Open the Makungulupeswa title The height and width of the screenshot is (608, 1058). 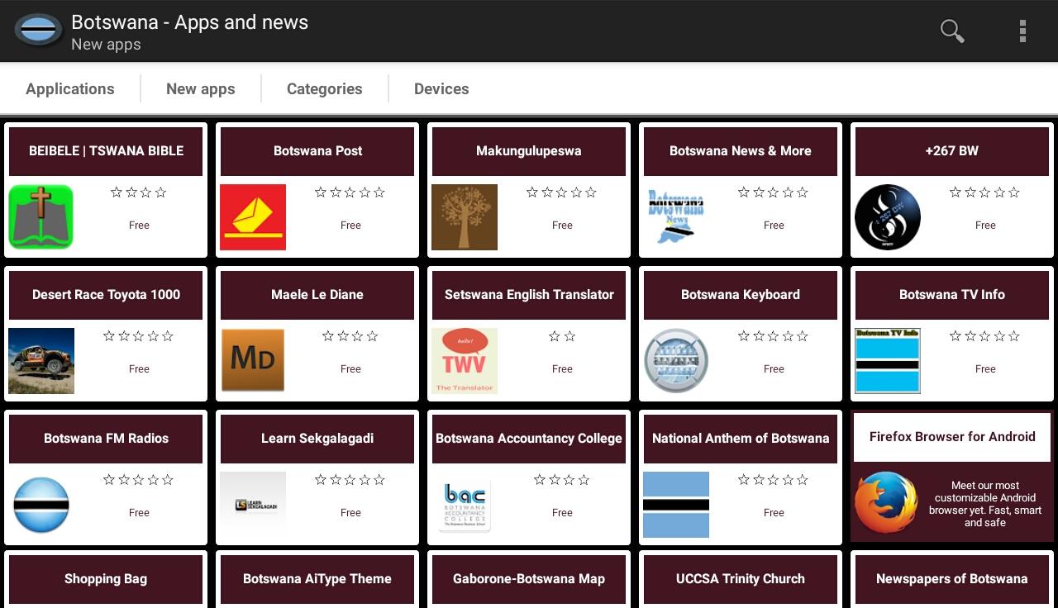529,151
